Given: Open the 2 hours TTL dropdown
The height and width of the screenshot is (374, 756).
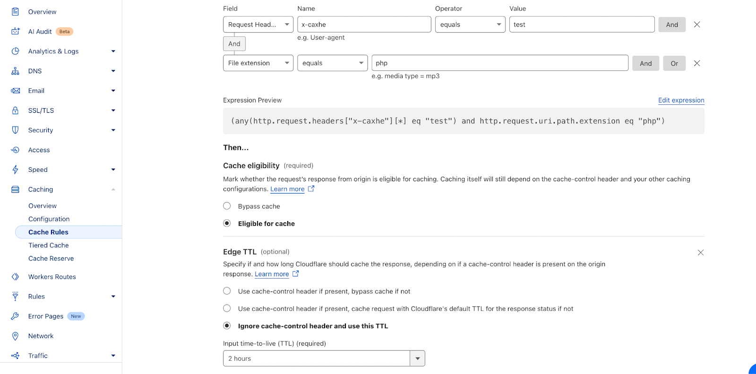Looking at the screenshot, I should [x=324, y=358].
